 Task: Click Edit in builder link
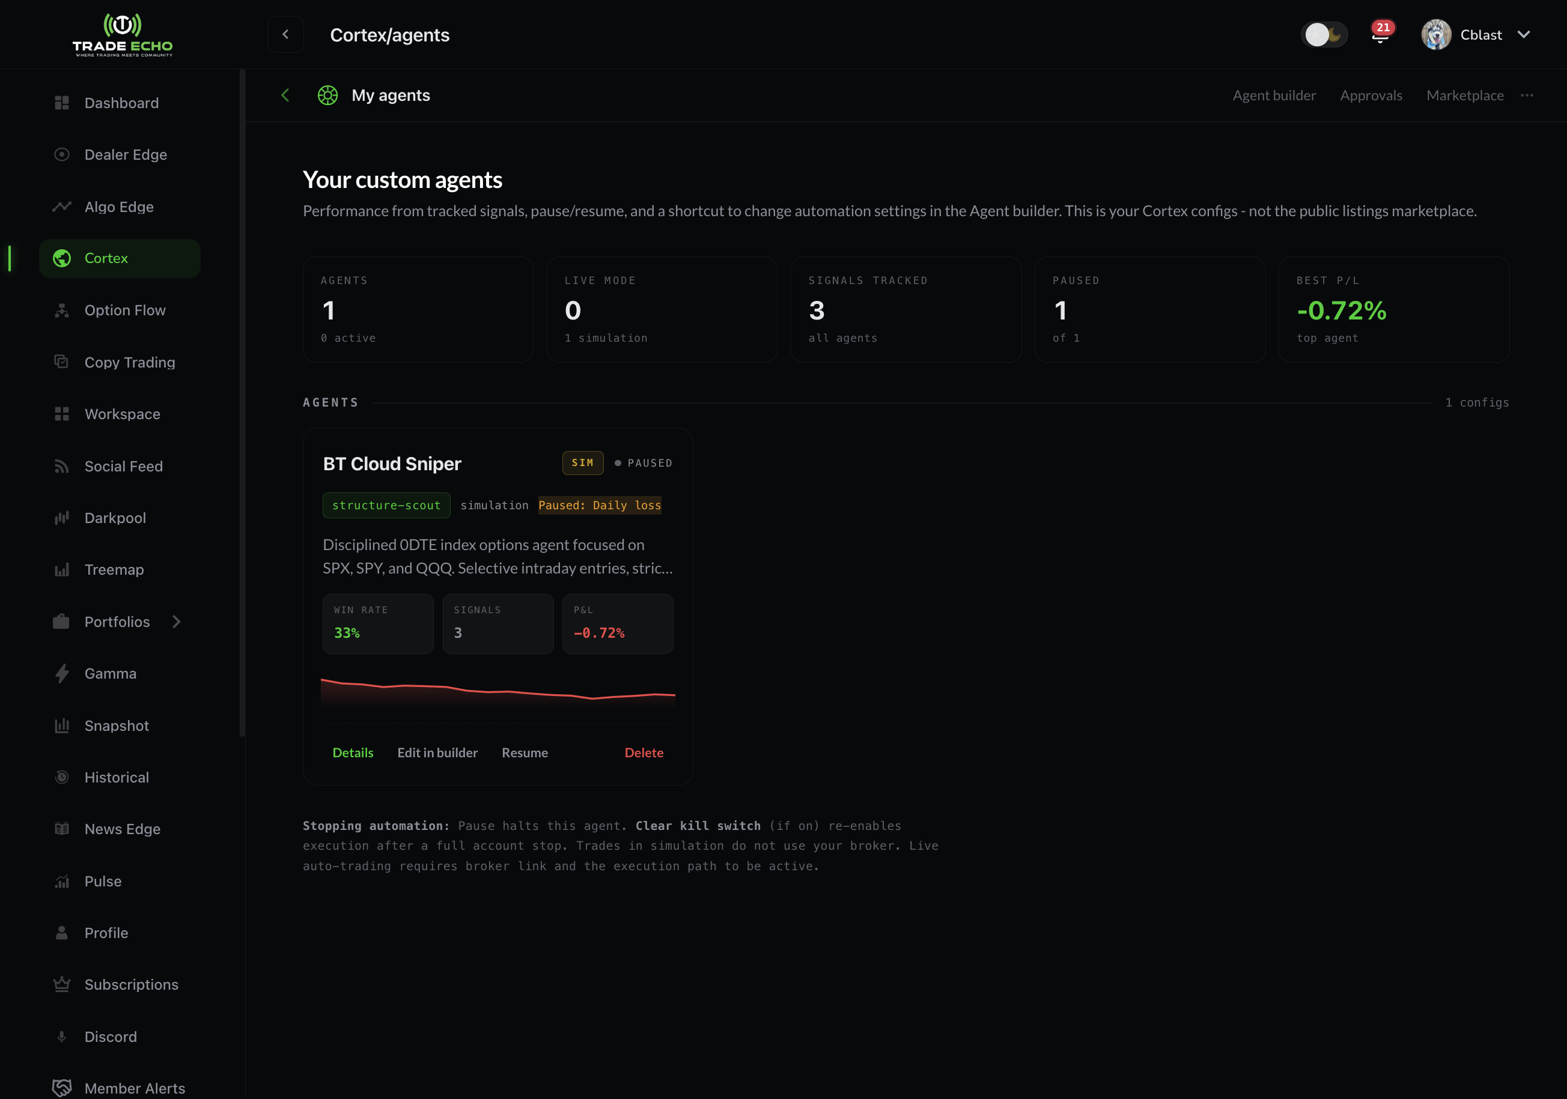point(437,752)
